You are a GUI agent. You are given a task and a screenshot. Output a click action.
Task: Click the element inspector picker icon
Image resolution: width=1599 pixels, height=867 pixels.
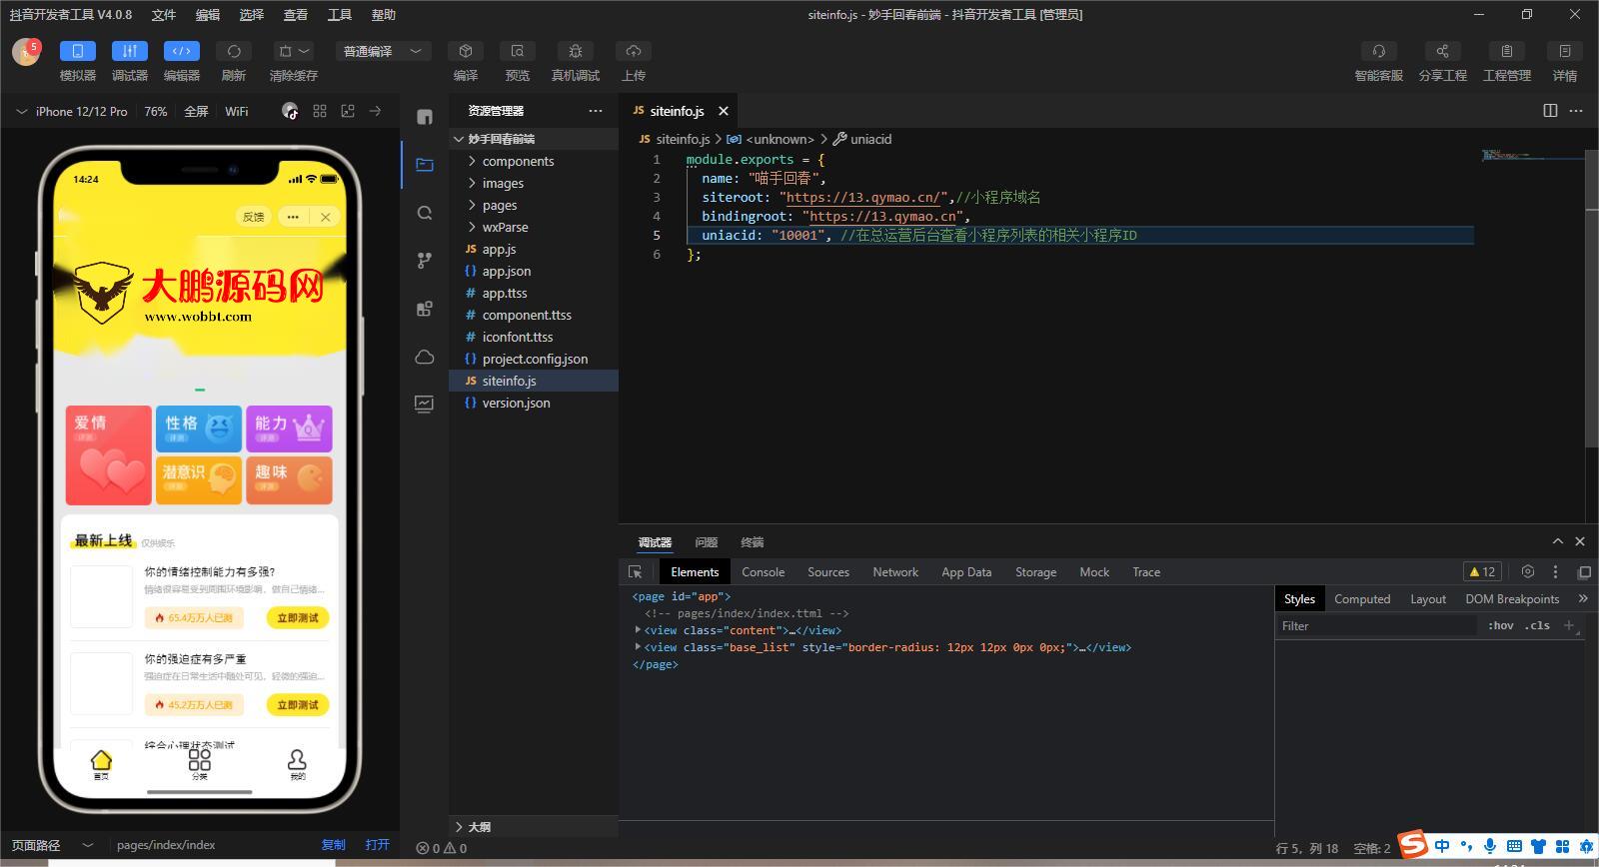click(635, 572)
